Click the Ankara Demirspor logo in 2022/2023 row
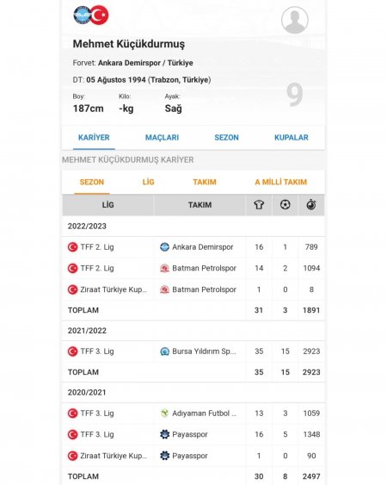This screenshot has width=387, height=485. click(164, 247)
